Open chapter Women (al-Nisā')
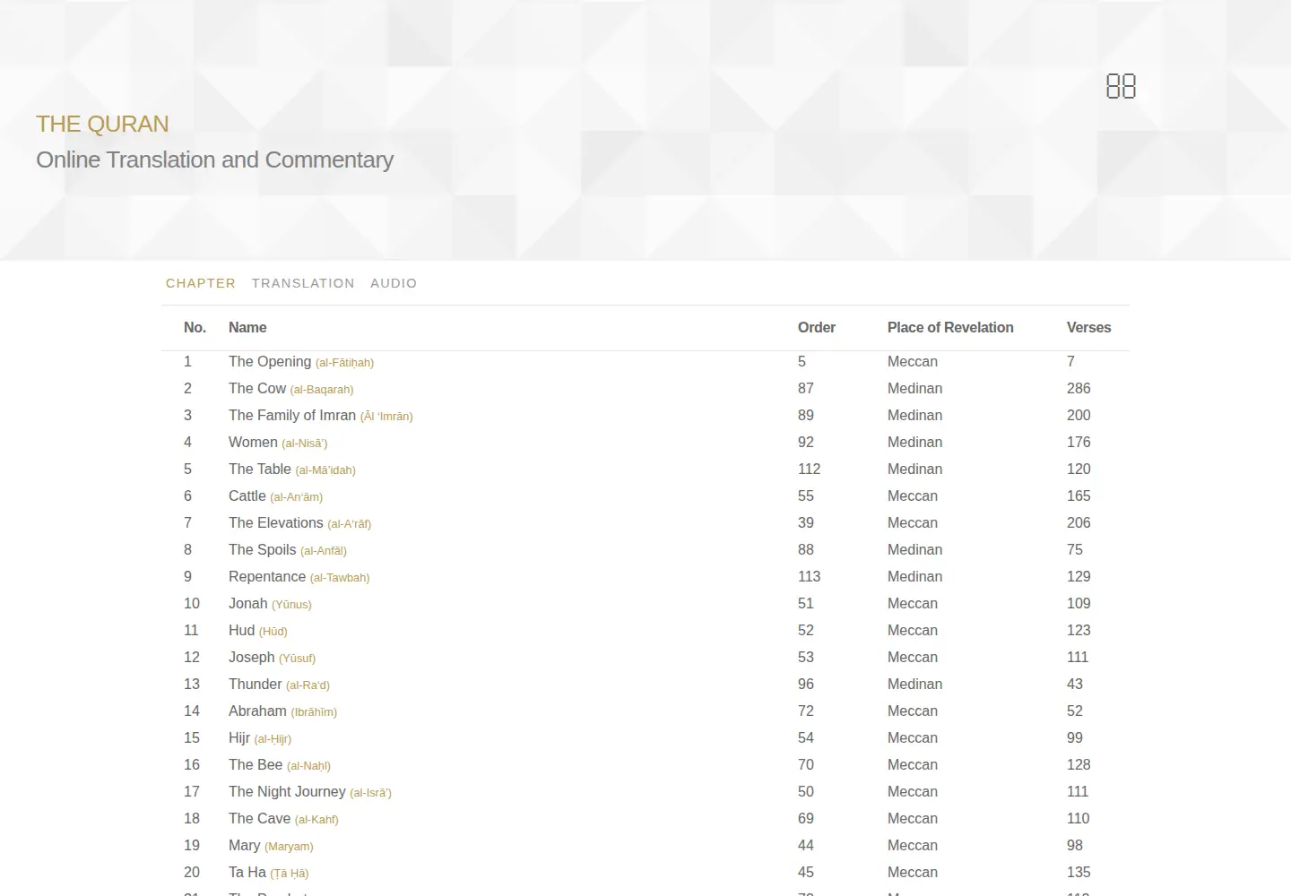 (278, 443)
